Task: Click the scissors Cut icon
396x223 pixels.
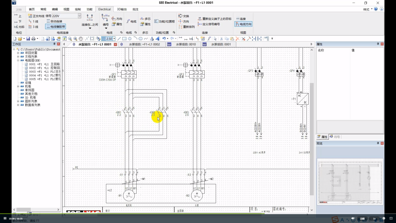Action: pyautogui.click(x=221, y=39)
